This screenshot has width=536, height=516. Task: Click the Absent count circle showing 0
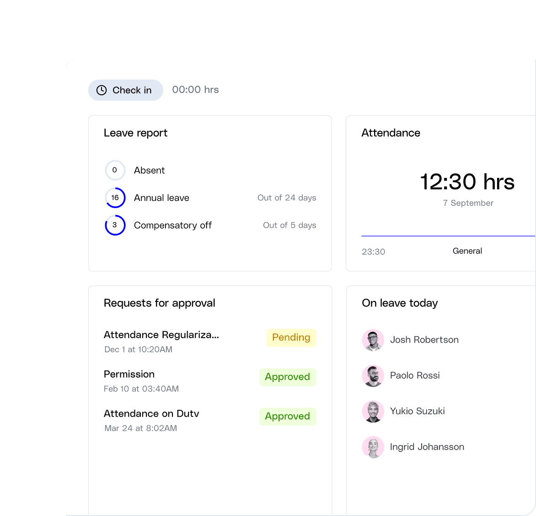pos(115,170)
